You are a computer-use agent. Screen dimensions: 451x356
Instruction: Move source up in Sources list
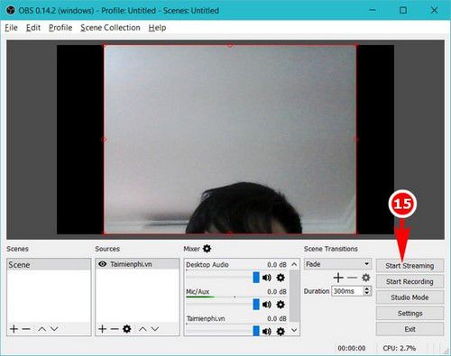point(143,329)
